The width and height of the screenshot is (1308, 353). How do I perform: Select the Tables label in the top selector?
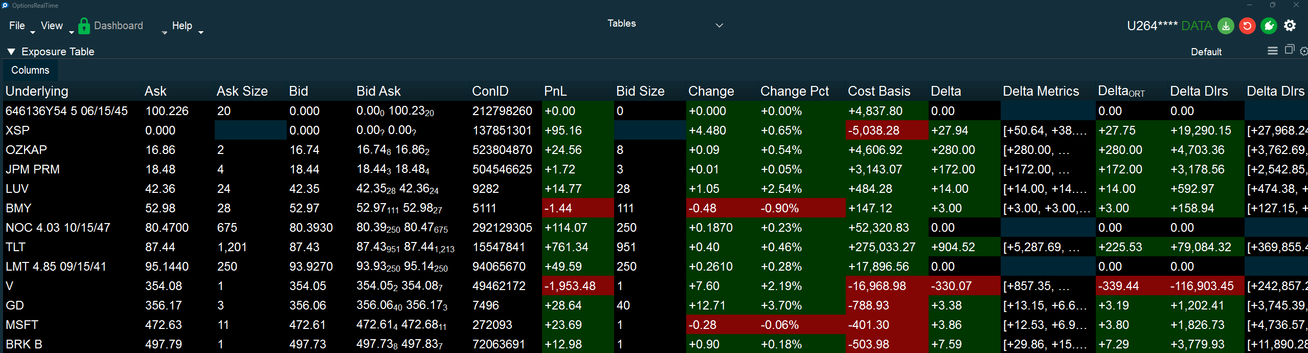[x=622, y=24]
